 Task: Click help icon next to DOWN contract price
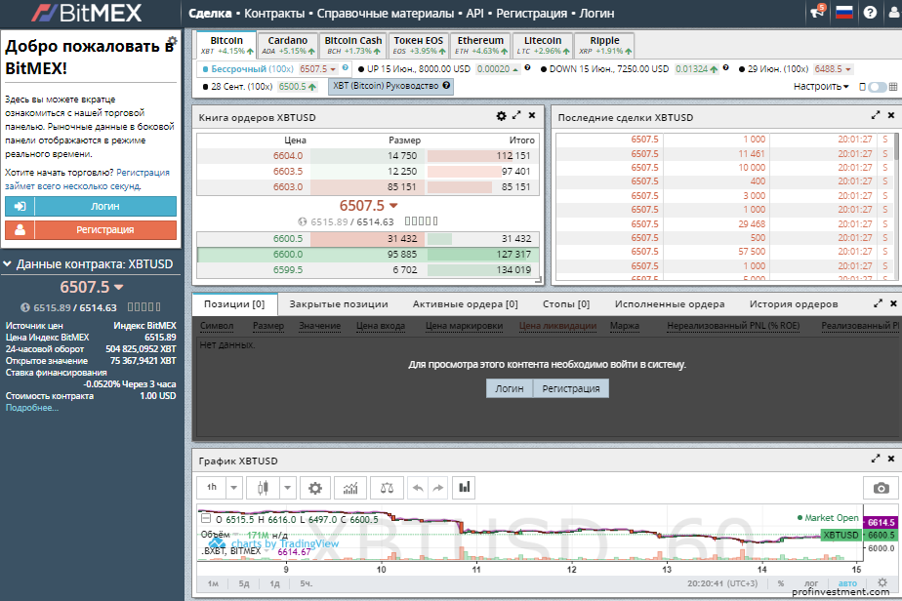[726, 68]
